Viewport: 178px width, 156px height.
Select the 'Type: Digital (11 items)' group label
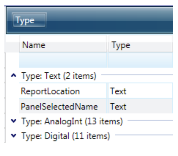pos(65,136)
